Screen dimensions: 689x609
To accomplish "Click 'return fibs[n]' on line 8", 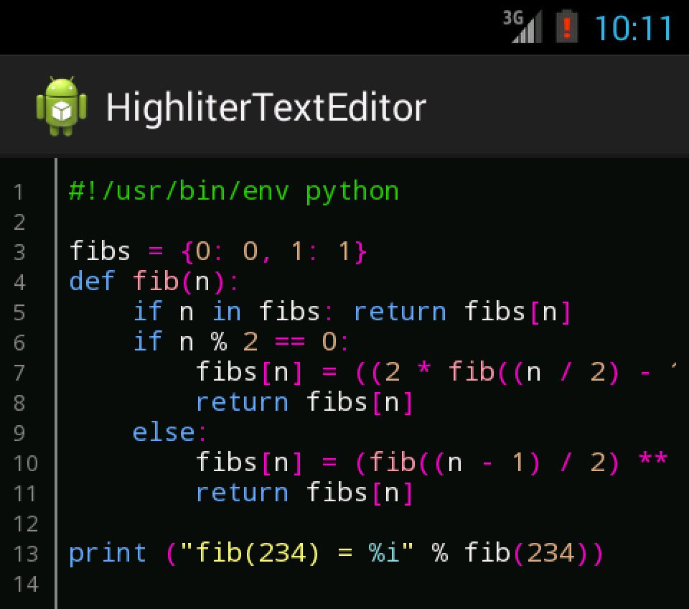I will click(x=305, y=402).
